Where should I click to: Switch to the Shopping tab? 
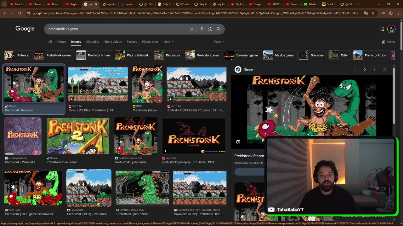coord(93,42)
